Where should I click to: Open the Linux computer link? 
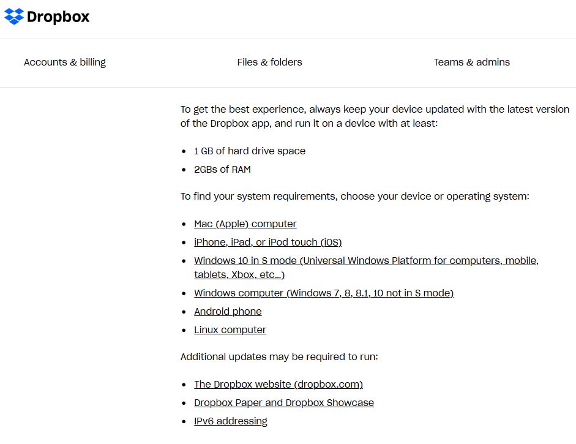(x=230, y=330)
